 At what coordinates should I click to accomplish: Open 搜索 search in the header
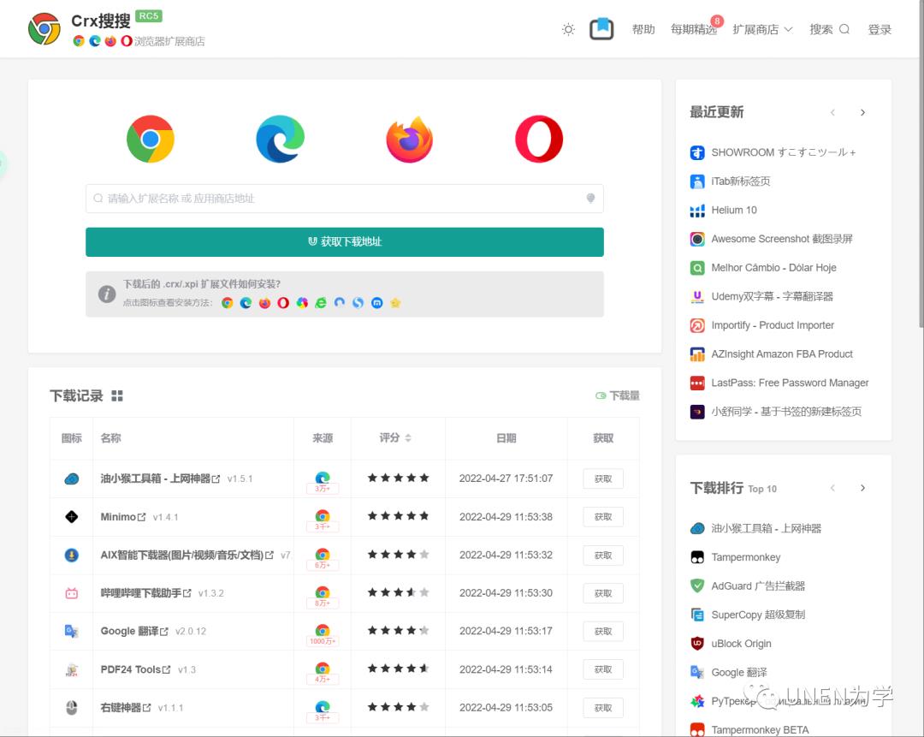(x=829, y=29)
